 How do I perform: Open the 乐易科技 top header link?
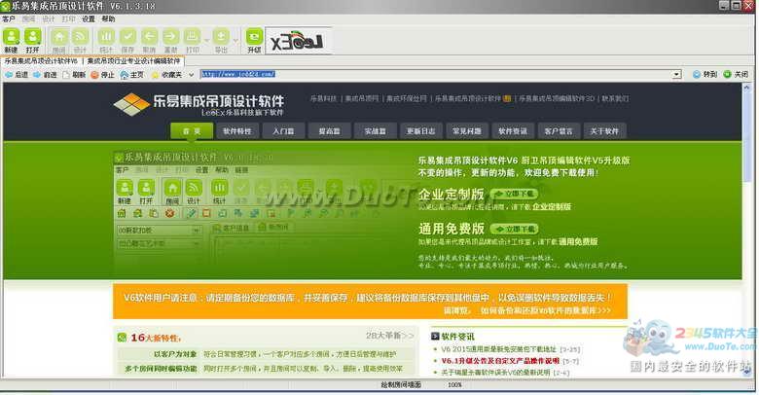pyautogui.click(x=323, y=98)
